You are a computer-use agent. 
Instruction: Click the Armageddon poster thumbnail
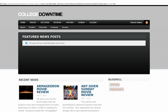26,92
